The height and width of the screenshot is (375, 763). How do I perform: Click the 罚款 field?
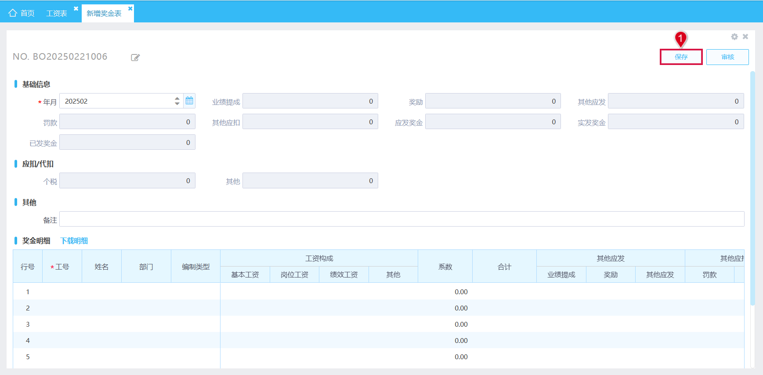pyautogui.click(x=127, y=122)
